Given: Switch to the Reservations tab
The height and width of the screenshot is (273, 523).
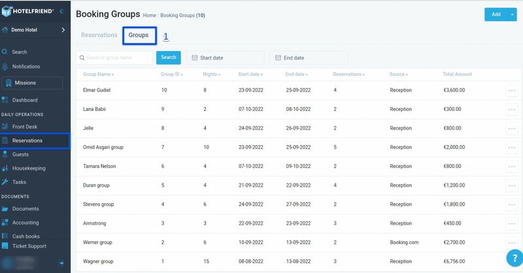Looking at the screenshot, I should click(99, 35).
